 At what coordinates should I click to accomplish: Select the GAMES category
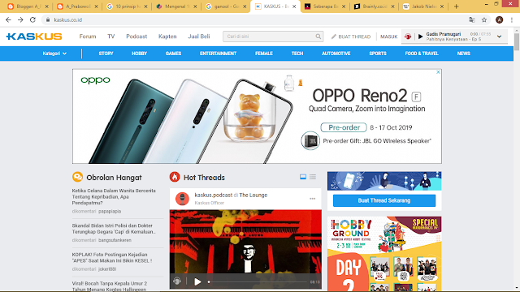point(173,54)
